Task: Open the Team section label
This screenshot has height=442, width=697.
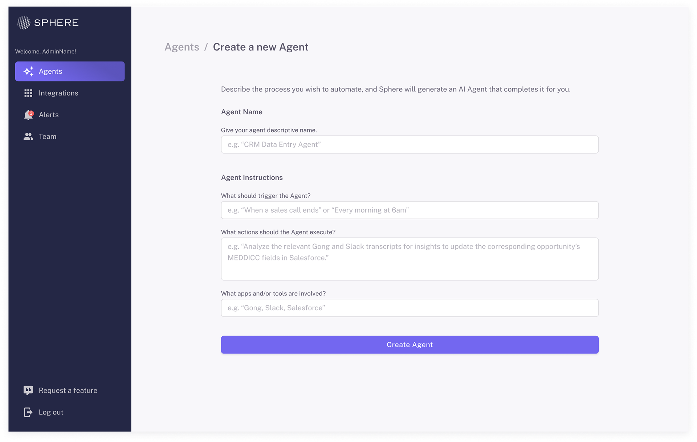Action: click(x=48, y=137)
